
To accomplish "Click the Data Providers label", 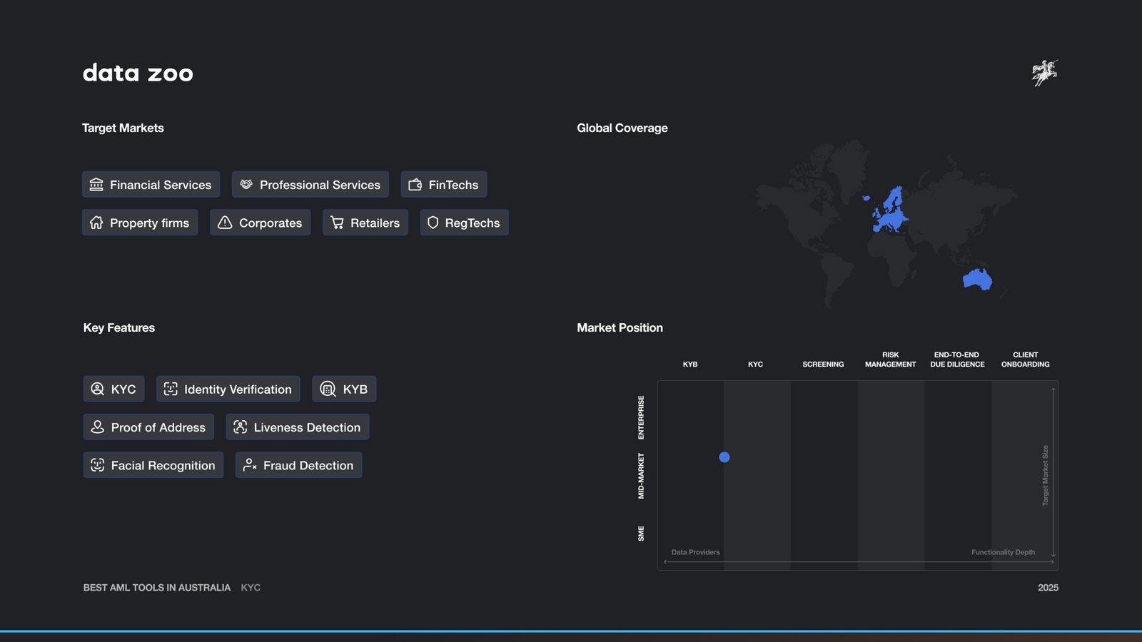I will pyautogui.click(x=696, y=552).
